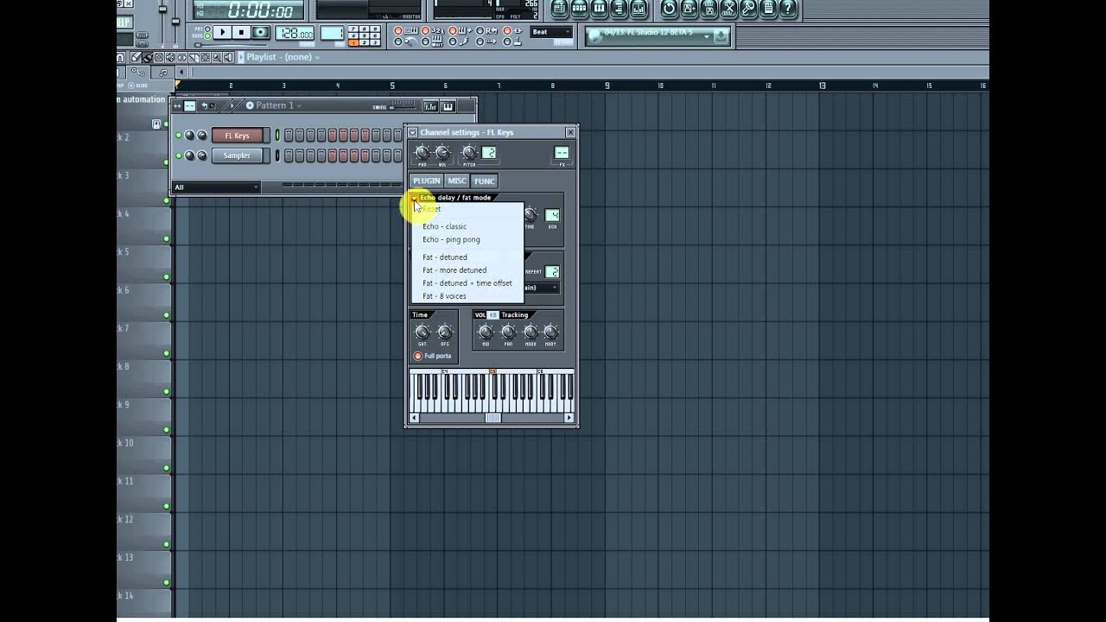
Task: Toggle the KB tracking mode switch
Action: pos(493,315)
